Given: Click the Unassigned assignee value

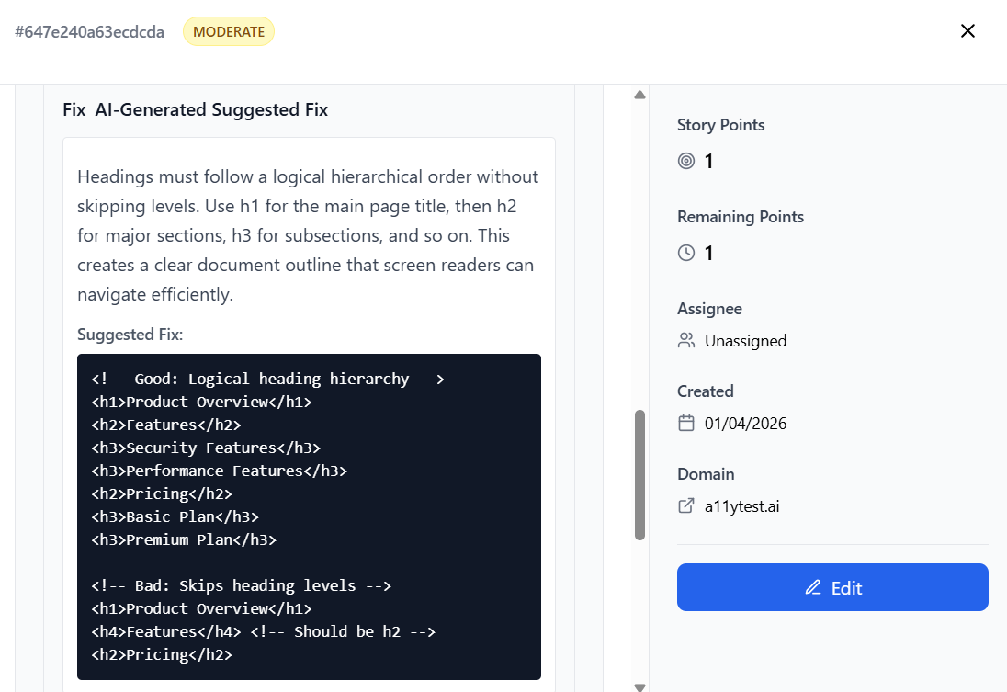Looking at the screenshot, I should (x=745, y=341).
